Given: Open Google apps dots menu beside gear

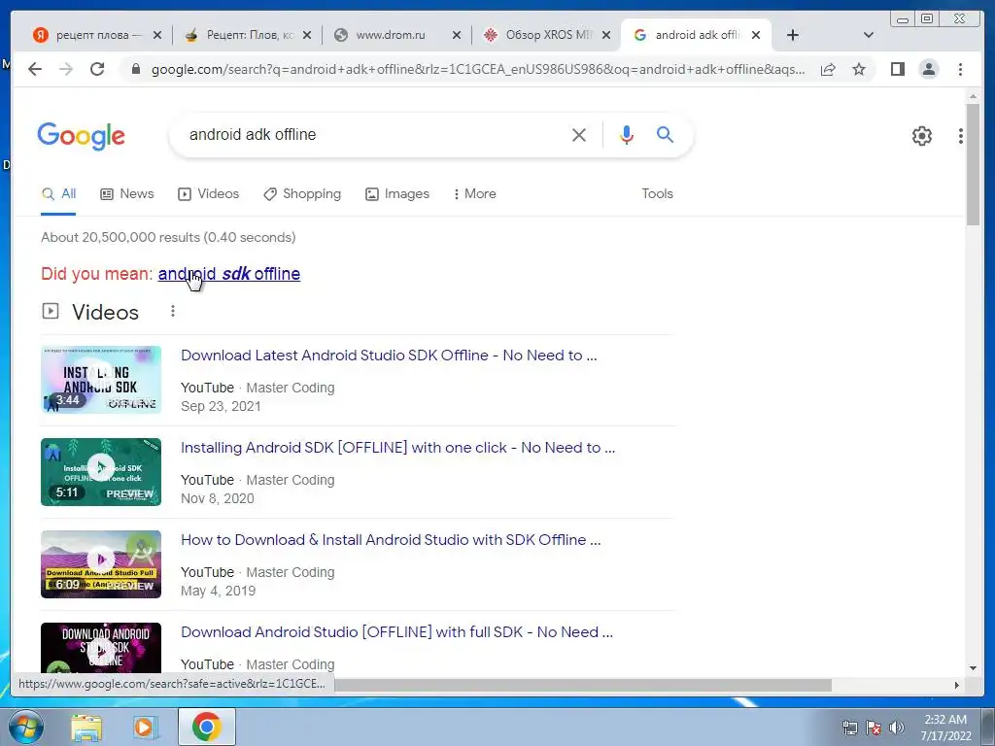Looking at the screenshot, I should (x=961, y=136).
